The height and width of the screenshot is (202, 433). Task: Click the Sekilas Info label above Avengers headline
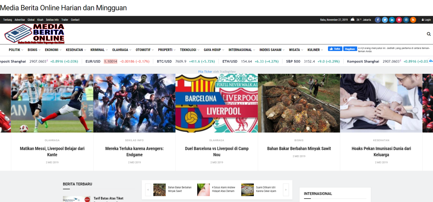135,140
